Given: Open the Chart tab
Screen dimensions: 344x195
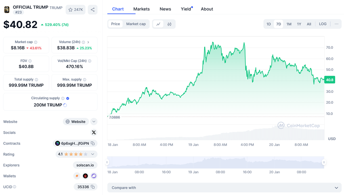Looking at the screenshot, I should [118, 9].
